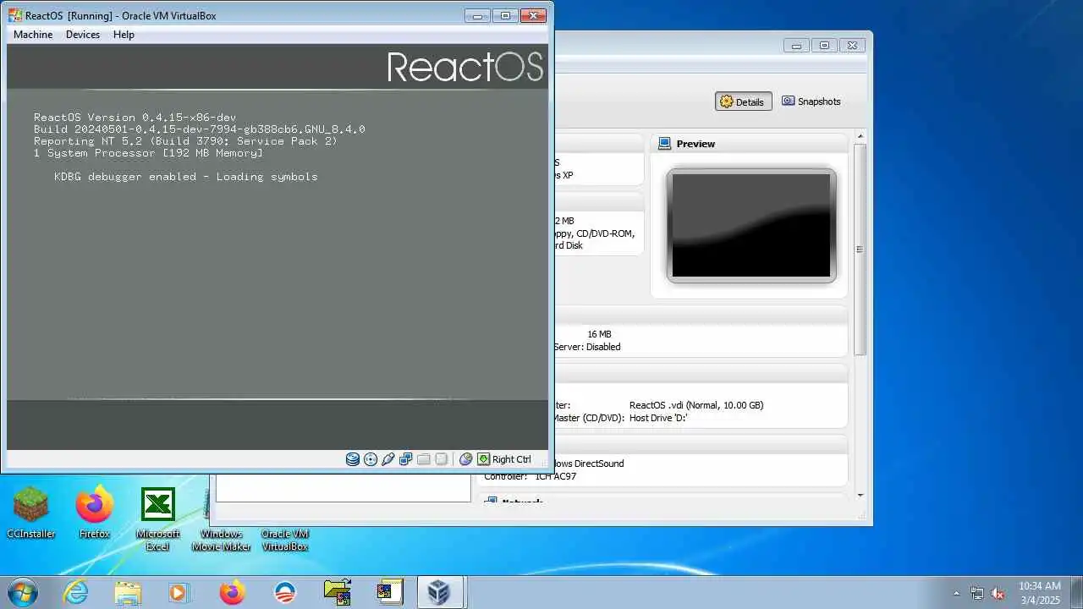
Task: Click the scroll up arrow in details pane
Action: point(860,135)
